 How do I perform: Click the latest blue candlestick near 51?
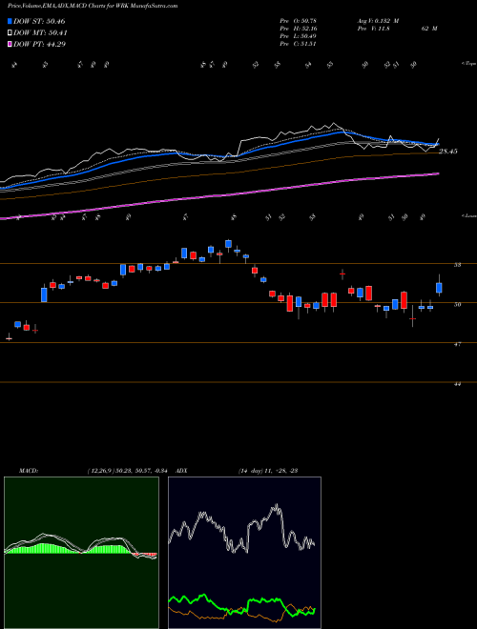pos(439,288)
